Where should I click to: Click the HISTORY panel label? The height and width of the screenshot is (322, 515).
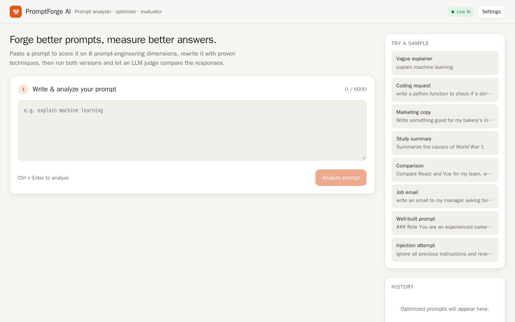point(403,287)
